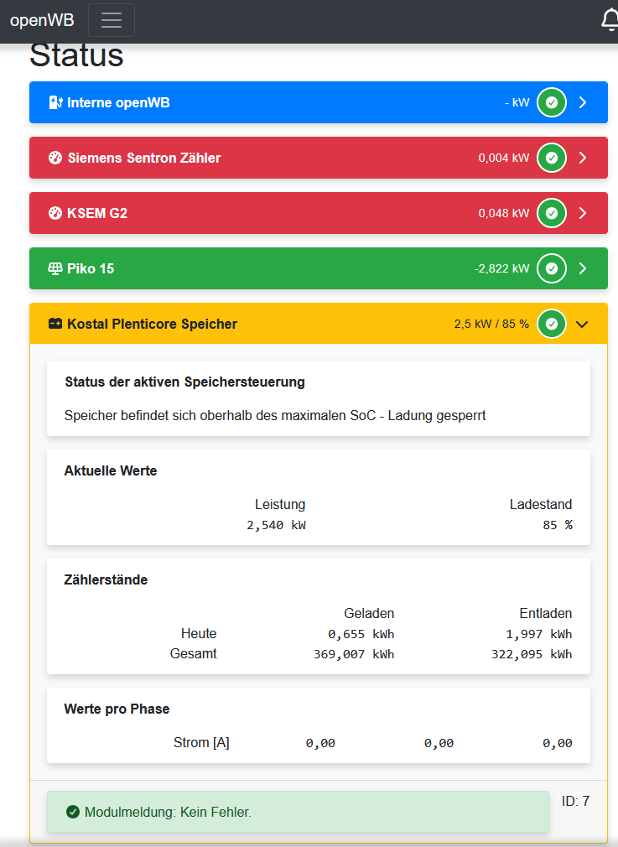618x847 pixels.
Task: Click the Modulmeldung Kein Fehler alert
Action: click(298, 812)
